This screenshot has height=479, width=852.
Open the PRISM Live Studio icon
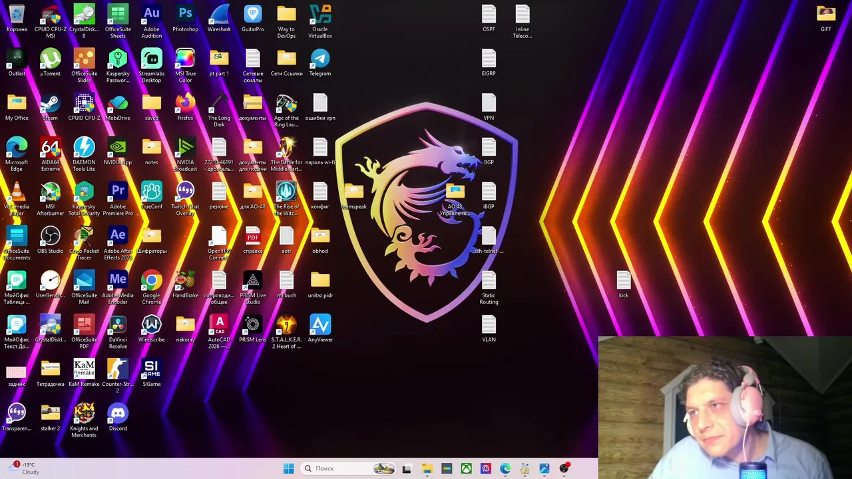[x=253, y=287]
